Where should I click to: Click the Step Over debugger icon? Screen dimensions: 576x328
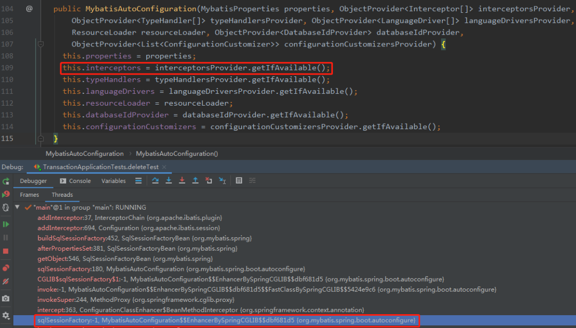tap(155, 180)
